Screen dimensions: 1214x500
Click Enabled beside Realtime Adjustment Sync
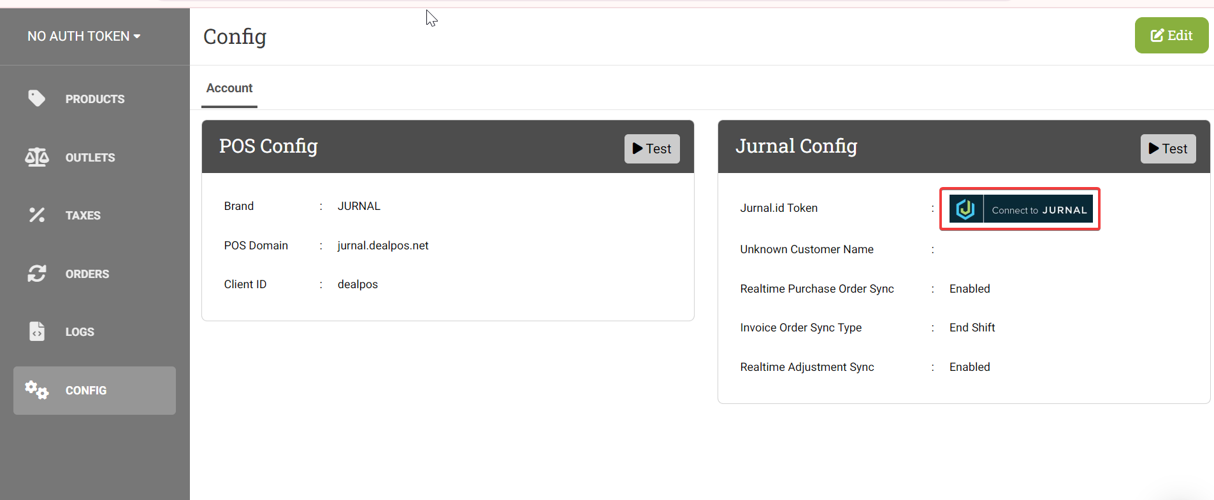tap(969, 367)
